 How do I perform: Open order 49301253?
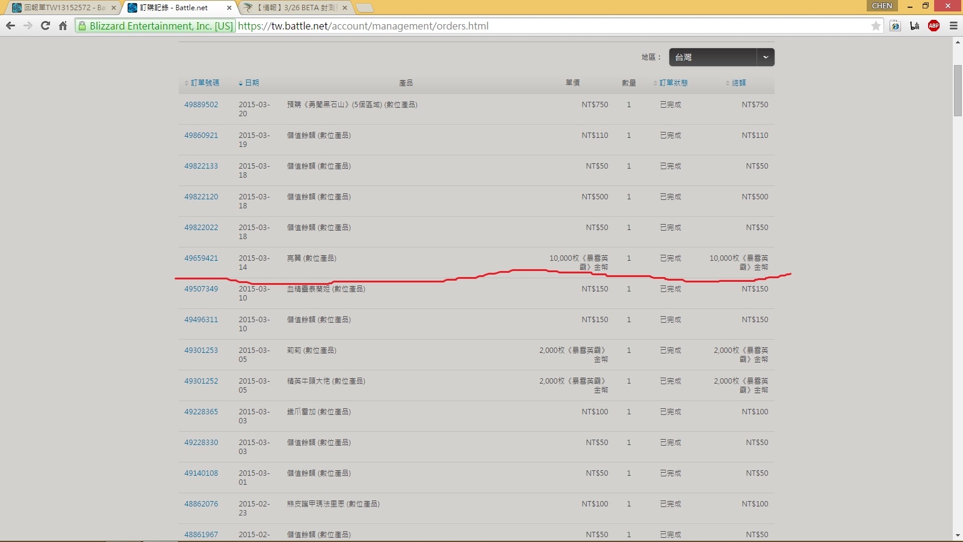201,350
